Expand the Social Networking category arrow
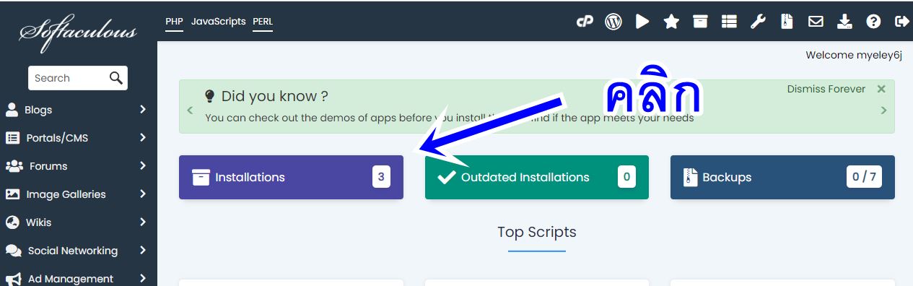This screenshot has height=286, width=913. (143, 251)
